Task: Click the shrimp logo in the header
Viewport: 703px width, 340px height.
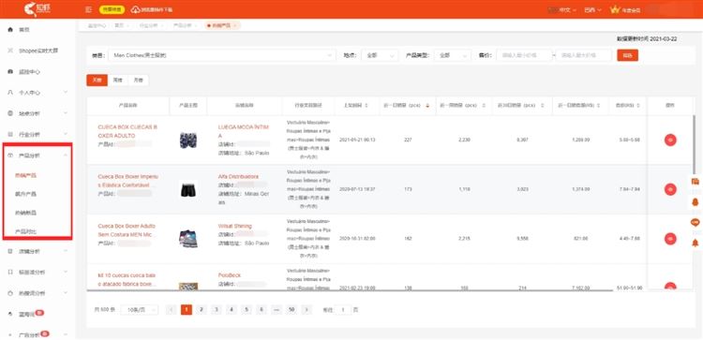Action: point(37,9)
